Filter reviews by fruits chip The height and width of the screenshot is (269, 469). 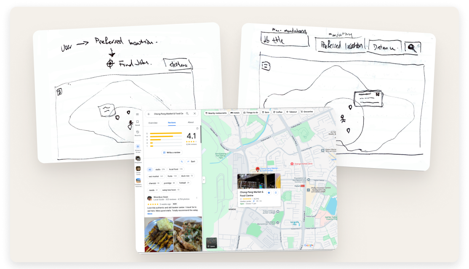coord(172,176)
